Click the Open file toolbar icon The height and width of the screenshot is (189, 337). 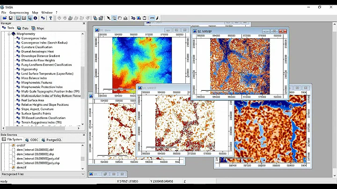(x=5, y=18)
